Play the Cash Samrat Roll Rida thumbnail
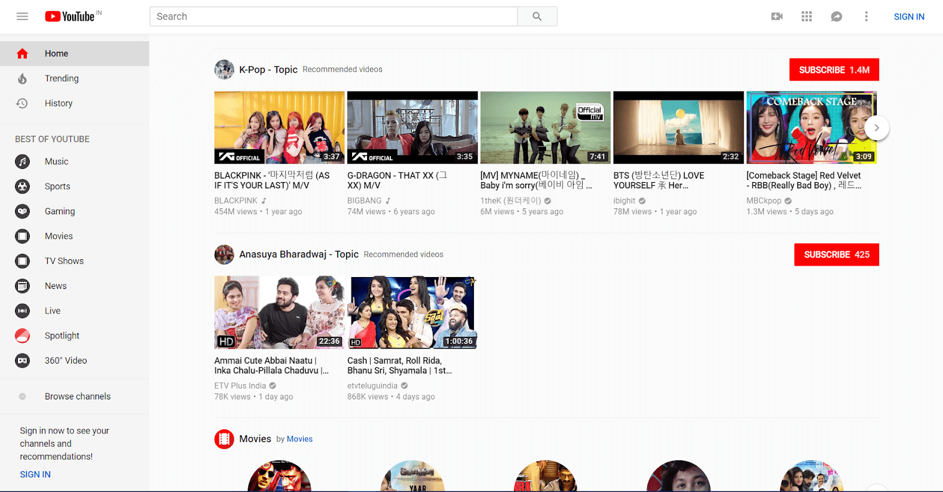 tap(412, 312)
